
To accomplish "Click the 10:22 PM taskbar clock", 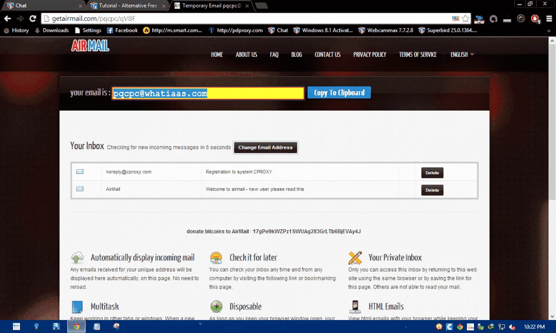I will click(534, 327).
